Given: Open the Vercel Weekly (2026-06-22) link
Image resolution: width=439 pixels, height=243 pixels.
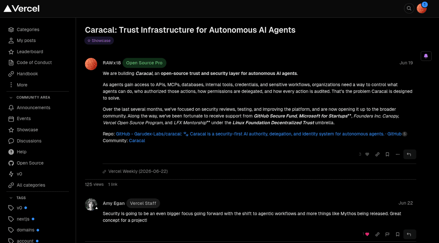Looking at the screenshot, I should pyautogui.click(x=138, y=171).
